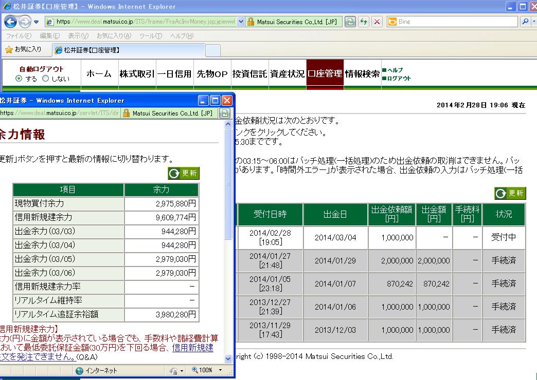
Task: Expand the main address bar URL dropdown
Action: click(241, 22)
